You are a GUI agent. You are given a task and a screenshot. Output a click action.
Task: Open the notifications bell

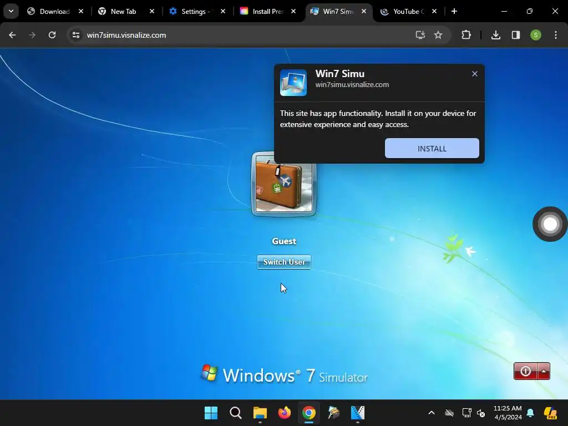tap(530, 413)
